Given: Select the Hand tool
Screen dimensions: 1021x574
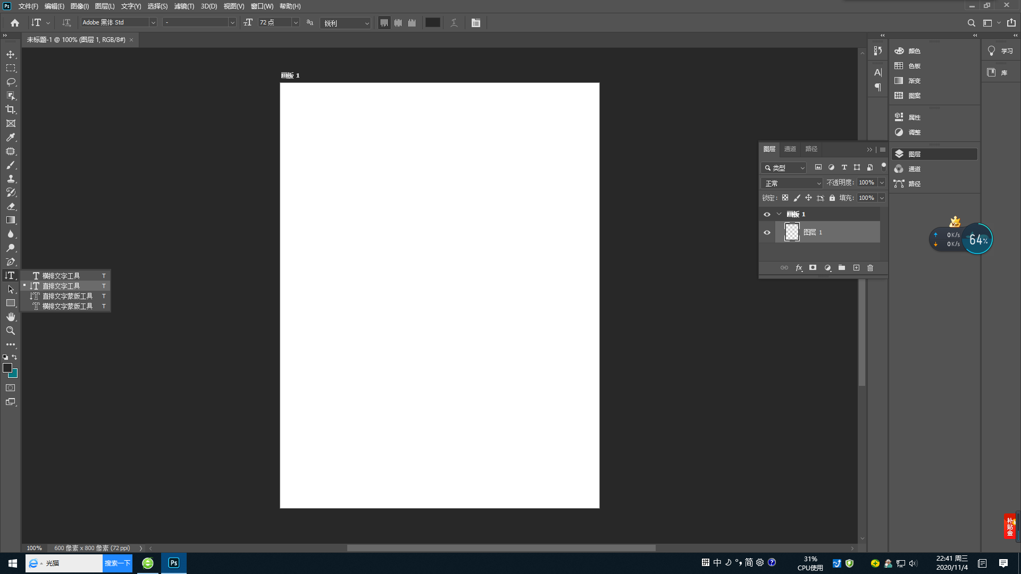Looking at the screenshot, I should coord(11,317).
